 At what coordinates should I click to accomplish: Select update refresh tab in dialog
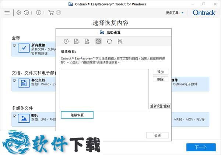tap(109, 41)
